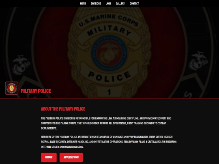Image resolution: width=219 pixels, height=164 pixels.
Task: Open the Divisions menu item
Action: click(x=96, y=4)
